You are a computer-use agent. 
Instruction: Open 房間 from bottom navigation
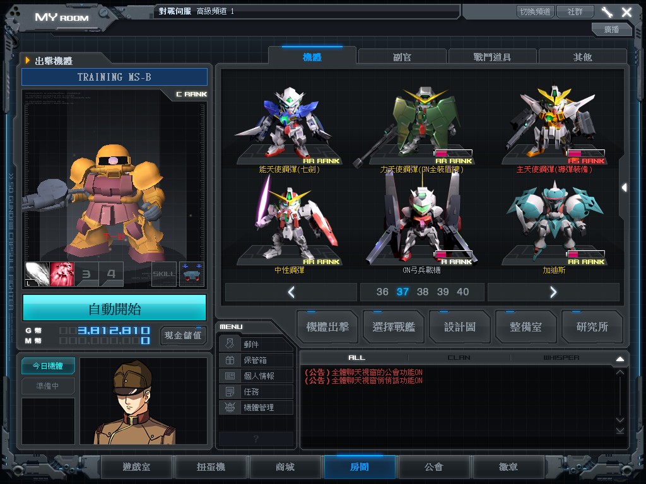click(360, 467)
